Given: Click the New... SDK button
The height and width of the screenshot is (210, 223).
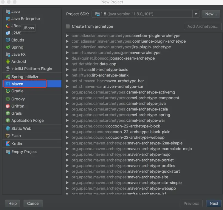Looking at the screenshot, I should tap(211, 14).
